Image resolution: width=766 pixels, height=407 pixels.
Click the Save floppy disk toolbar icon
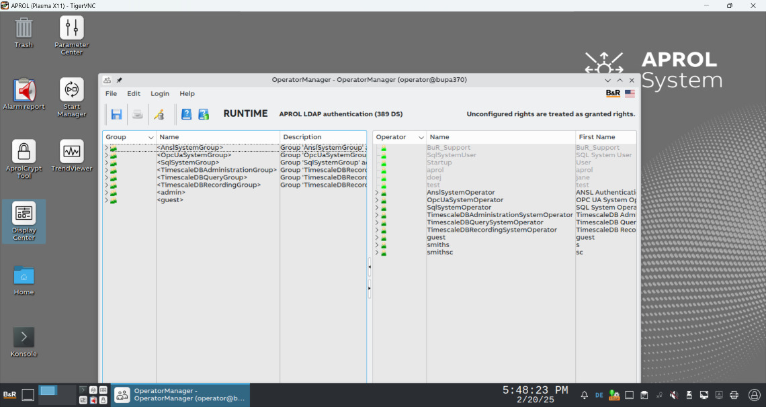[x=116, y=114]
